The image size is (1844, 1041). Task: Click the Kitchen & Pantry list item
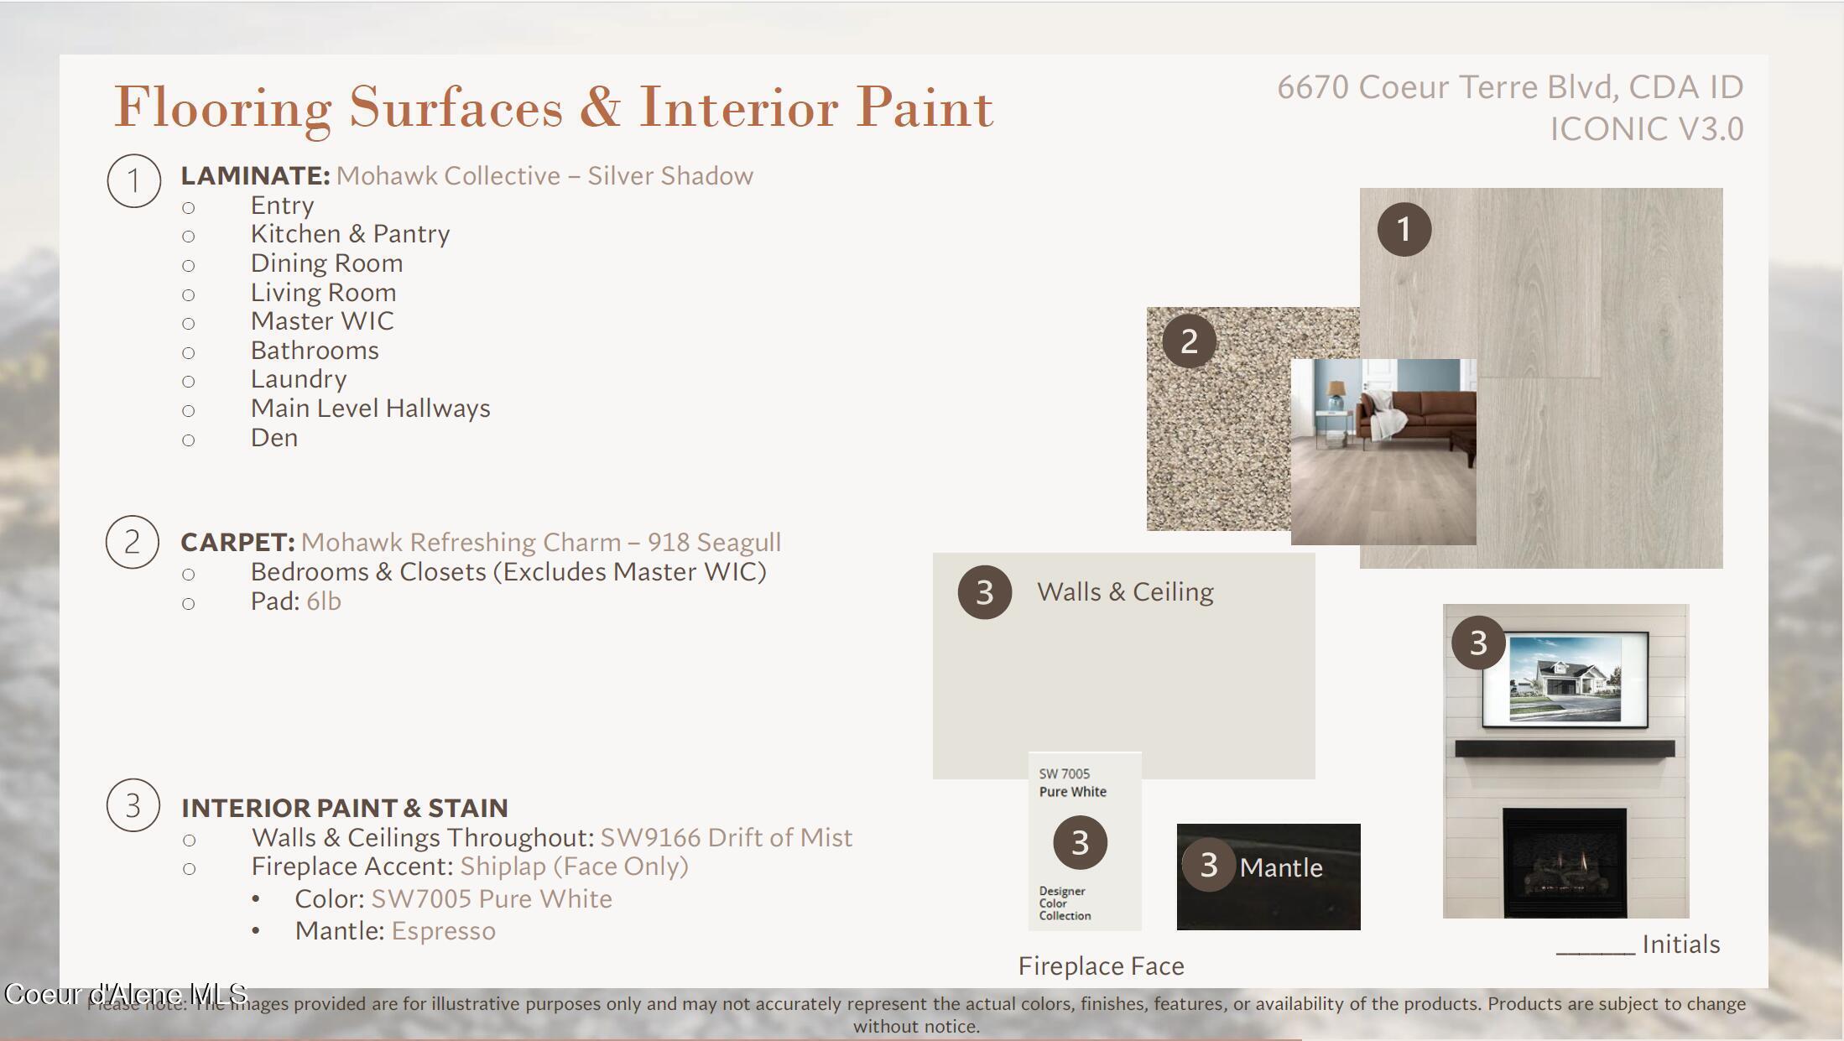350,234
